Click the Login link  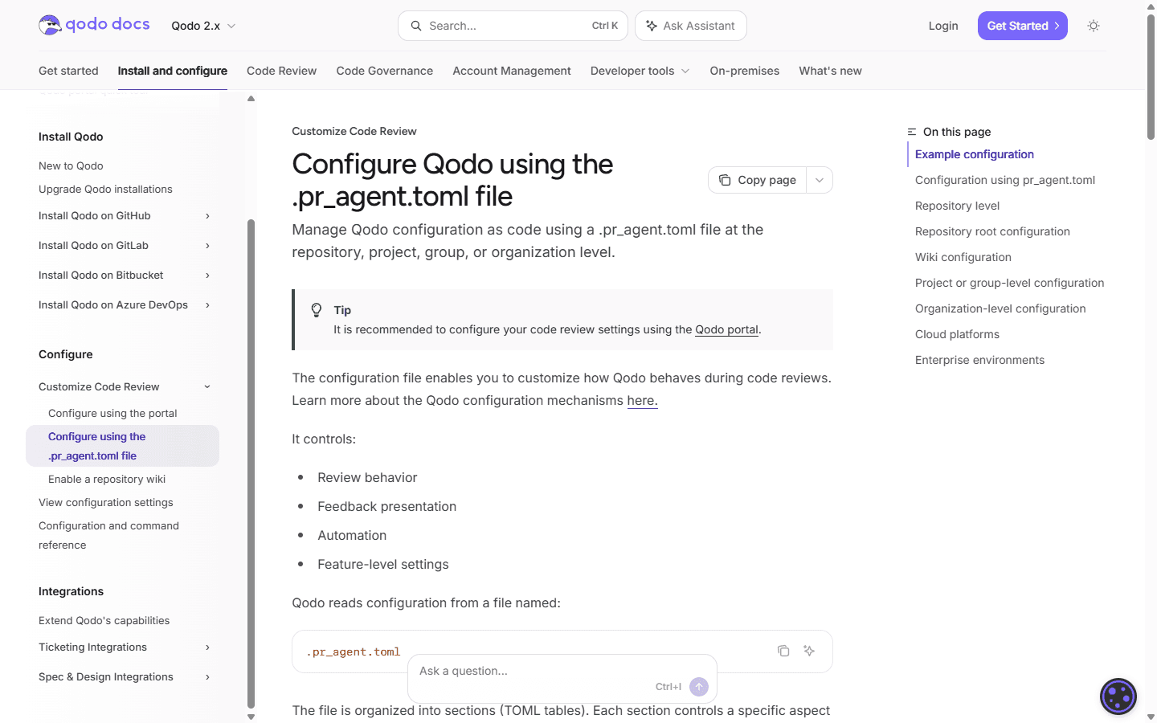pos(943,26)
